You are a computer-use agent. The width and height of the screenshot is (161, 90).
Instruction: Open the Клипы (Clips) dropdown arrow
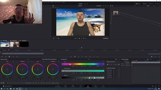(x=141, y=4)
